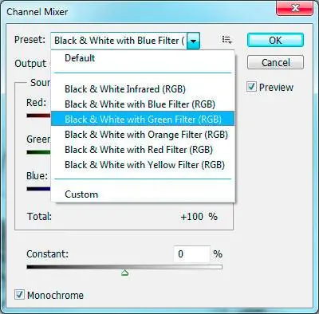Confirm with the OK button

[275, 41]
